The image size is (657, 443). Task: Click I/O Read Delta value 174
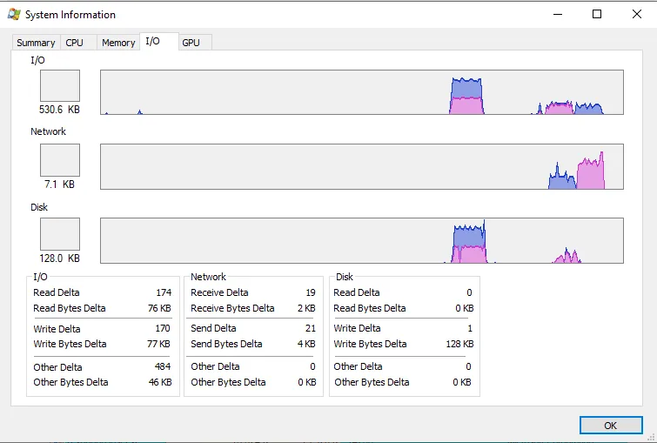164,292
